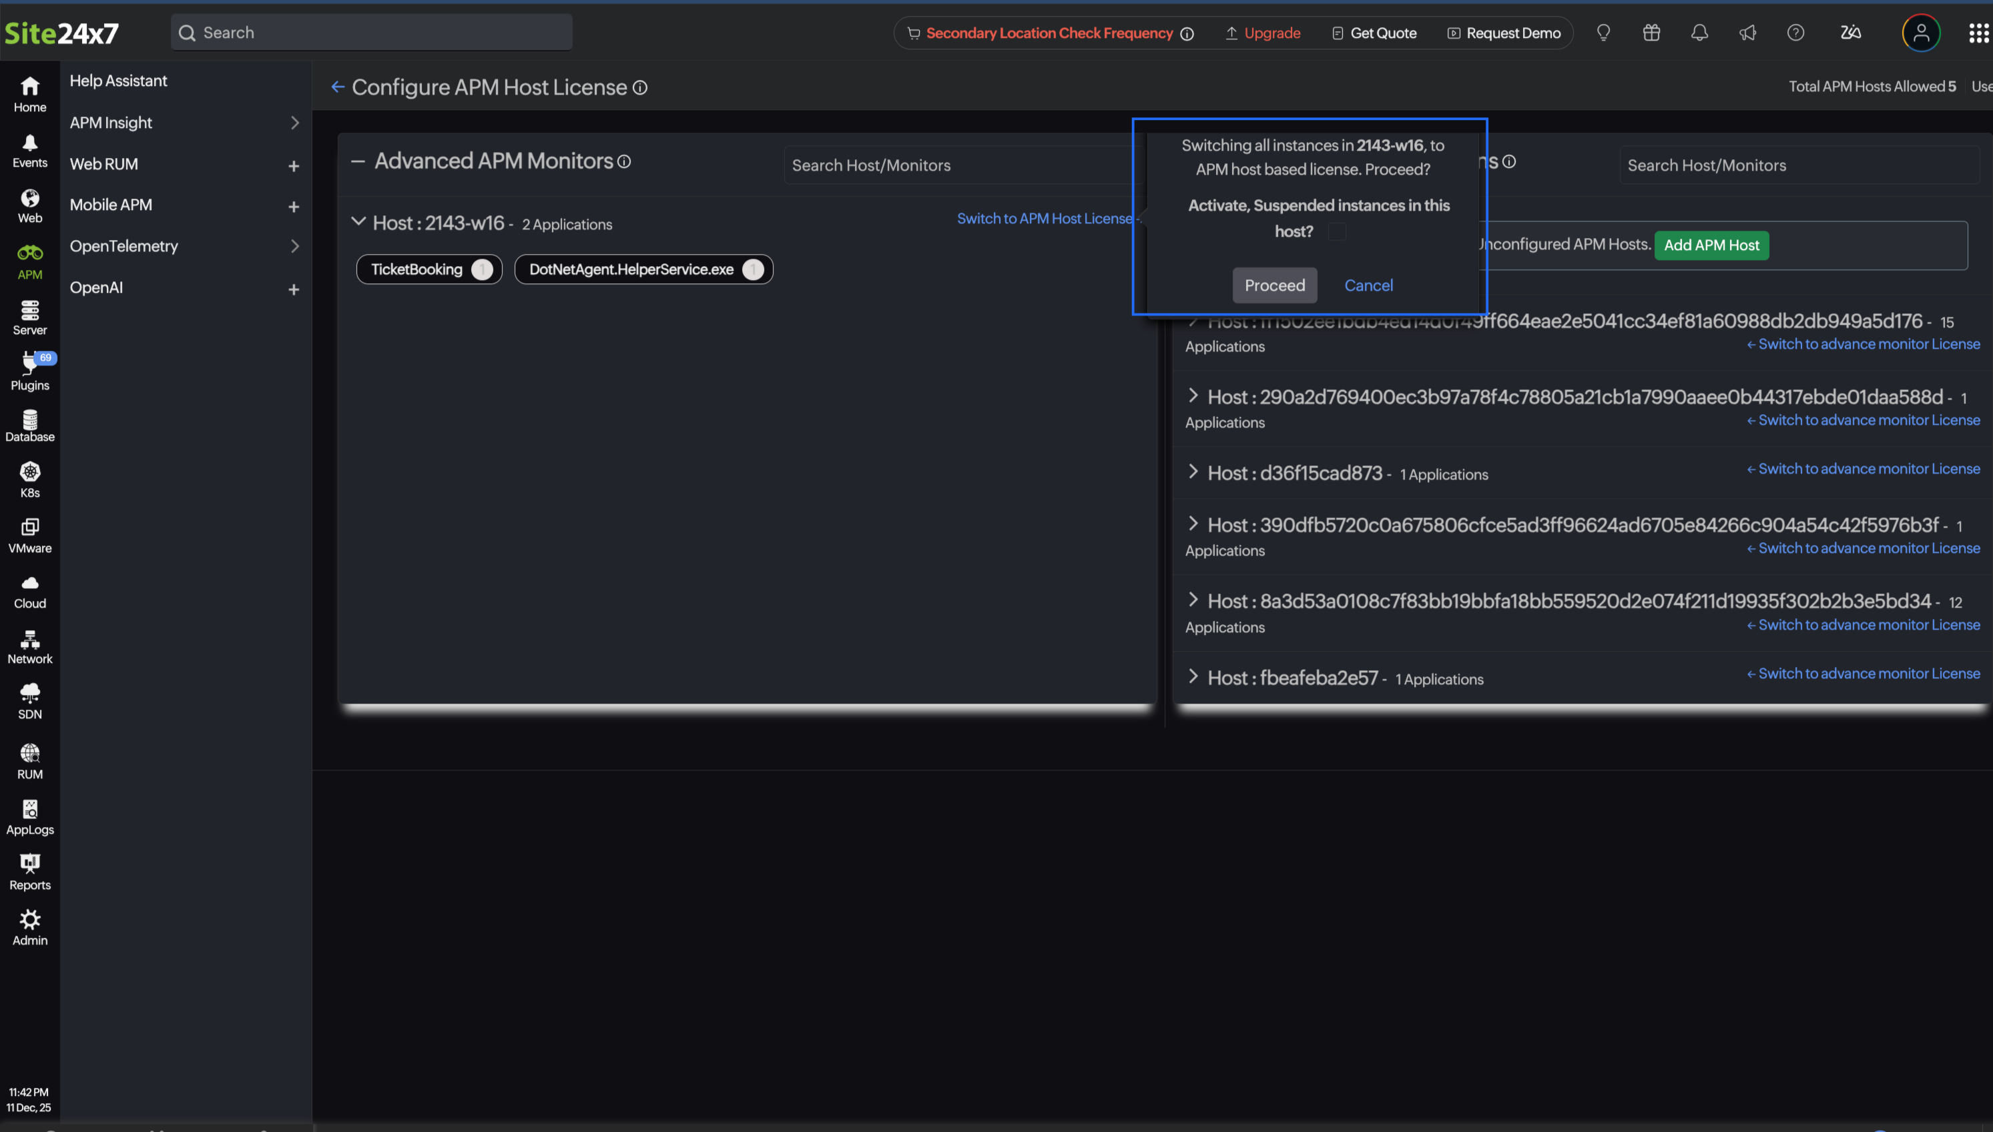Select the Server sidebar icon
The width and height of the screenshot is (1993, 1132).
29,318
